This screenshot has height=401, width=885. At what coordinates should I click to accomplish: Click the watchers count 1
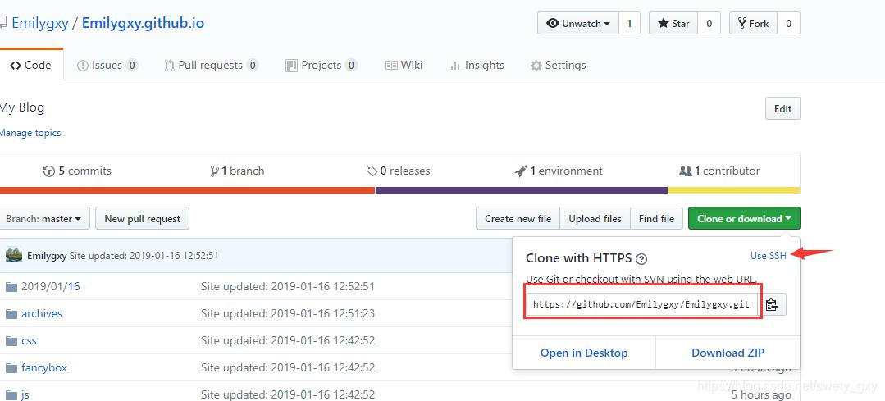(629, 23)
